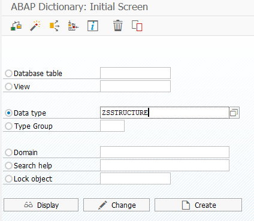Click the ABAP Dictionary: Initial Screen title
The width and height of the screenshot is (254, 221).
click(x=79, y=7)
